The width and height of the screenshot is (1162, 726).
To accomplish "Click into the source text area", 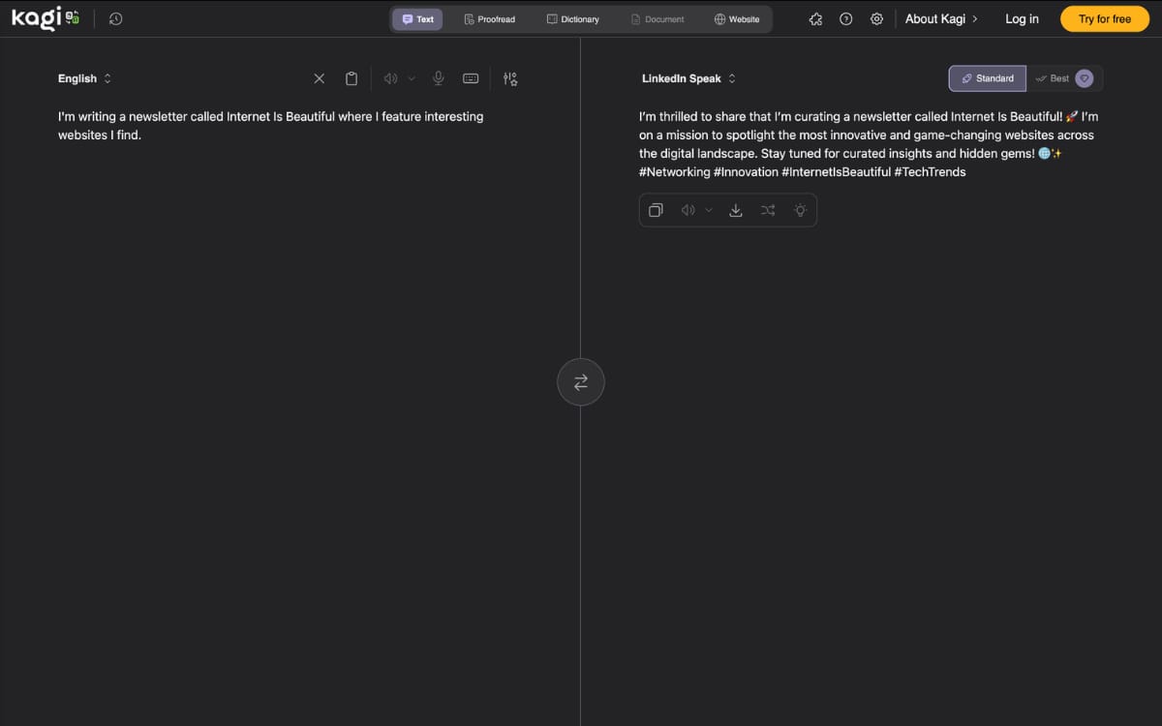I will coord(290,387).
